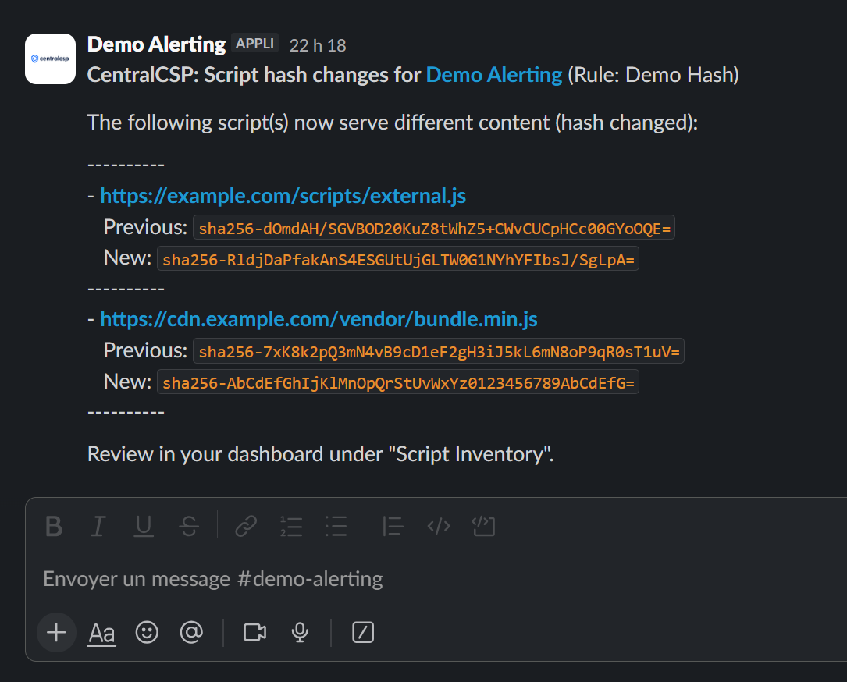
Task: Record an audio clip
Action: pos(300,633)
